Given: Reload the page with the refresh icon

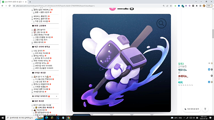Looking at the screenshot, I should pyautogui.click(x=10, y=6).
